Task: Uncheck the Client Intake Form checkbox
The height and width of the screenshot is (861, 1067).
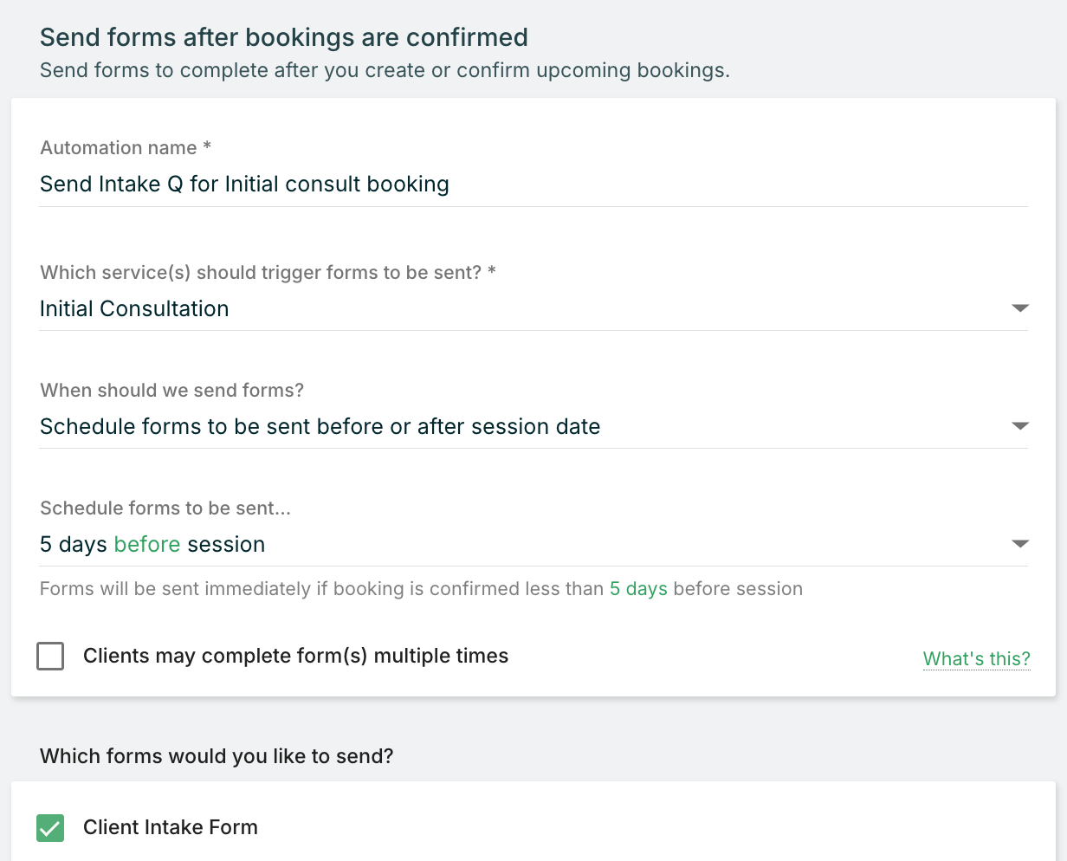Action: [x=50, y=828]
